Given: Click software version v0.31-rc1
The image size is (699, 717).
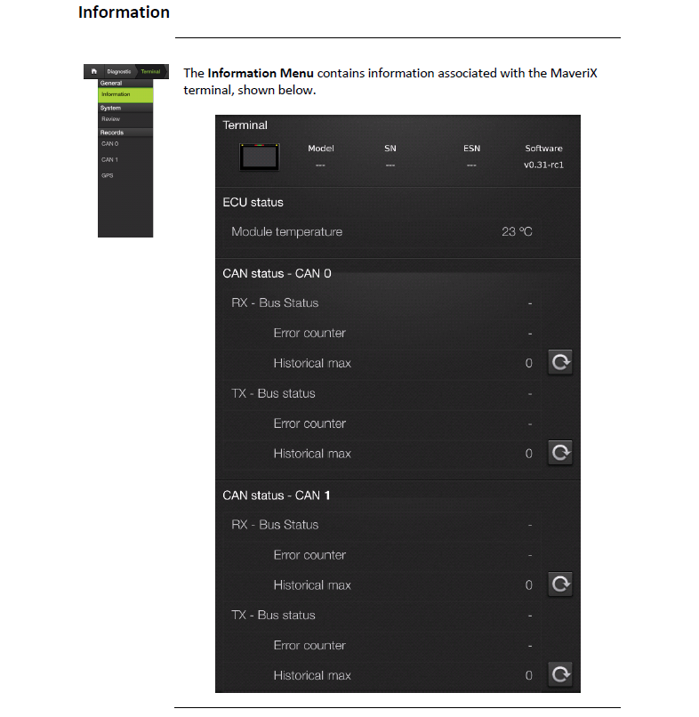Looking at the screenshot, I should [x=543, y=165].
